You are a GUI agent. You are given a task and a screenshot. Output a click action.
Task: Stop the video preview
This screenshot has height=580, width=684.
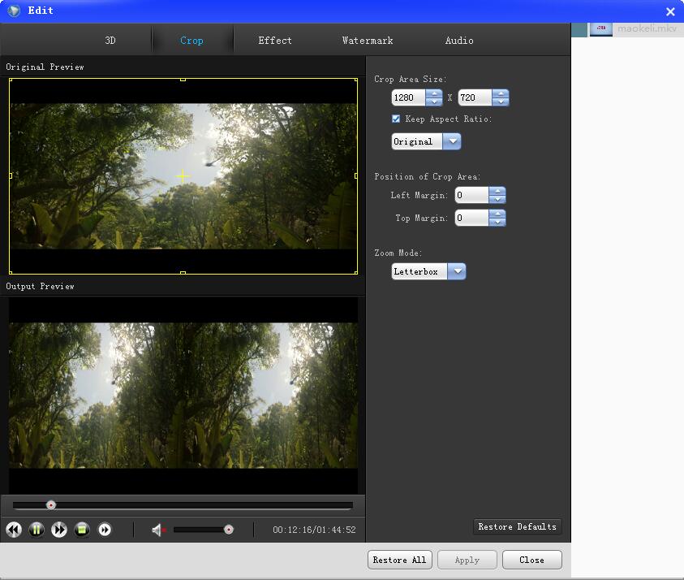[82, 530]
